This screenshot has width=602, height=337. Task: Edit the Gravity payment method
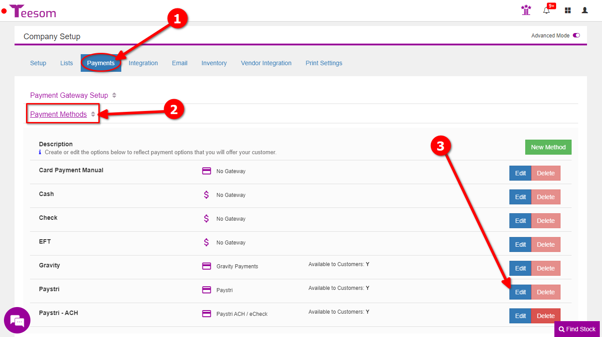pos(520,268)
